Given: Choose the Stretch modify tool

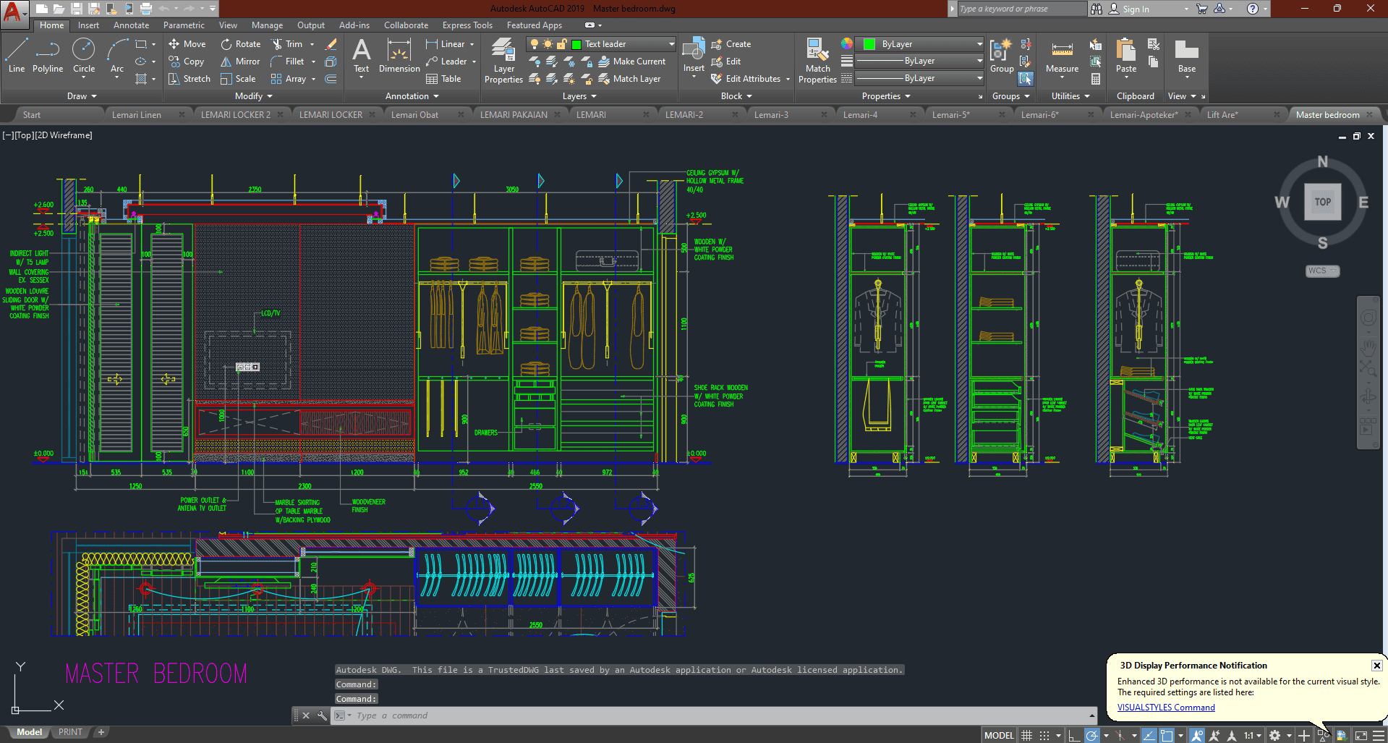Looking at the screenshot, I should (189, 79).
